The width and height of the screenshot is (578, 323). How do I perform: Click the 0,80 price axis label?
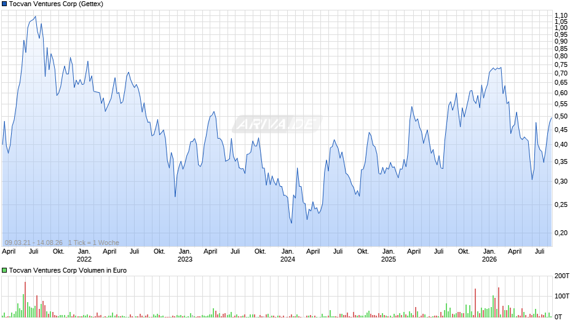[x=561, y=56]
